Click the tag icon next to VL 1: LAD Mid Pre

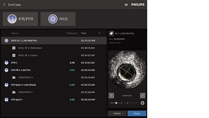(x=111, y=34)
